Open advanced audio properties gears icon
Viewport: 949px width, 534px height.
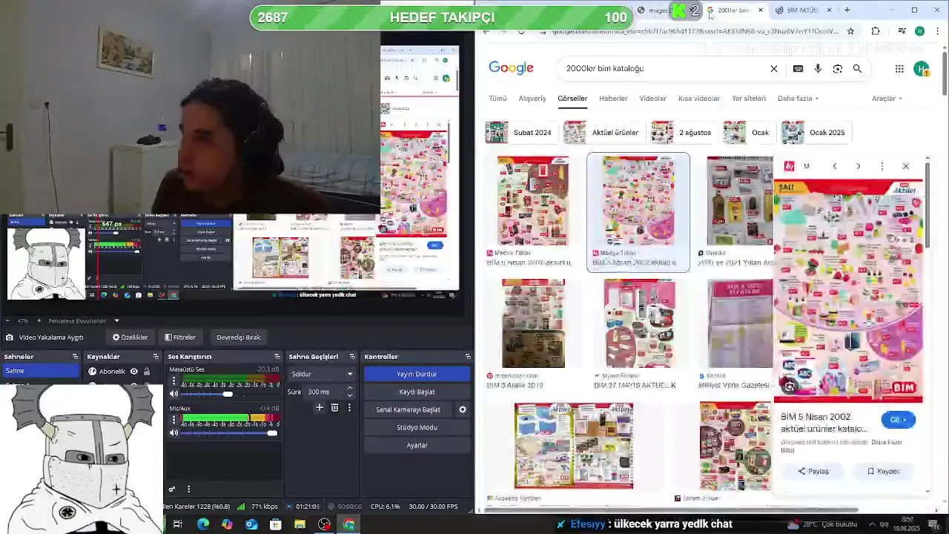pyautogui.click(x=172, y=489)
